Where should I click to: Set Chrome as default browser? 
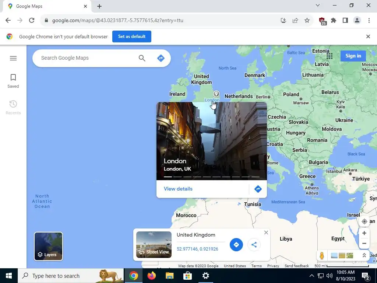coord(132,36)
